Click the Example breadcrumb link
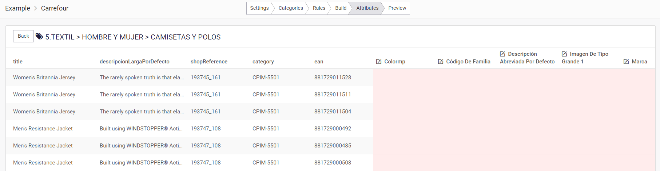The image size is (660, 171). coord(17,8)
